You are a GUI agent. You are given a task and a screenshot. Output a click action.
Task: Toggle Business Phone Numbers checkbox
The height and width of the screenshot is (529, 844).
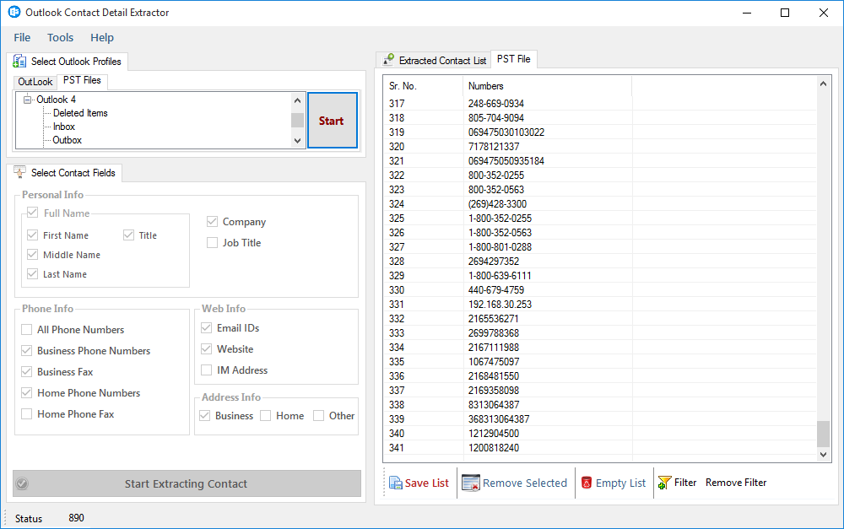click(26, 350)
